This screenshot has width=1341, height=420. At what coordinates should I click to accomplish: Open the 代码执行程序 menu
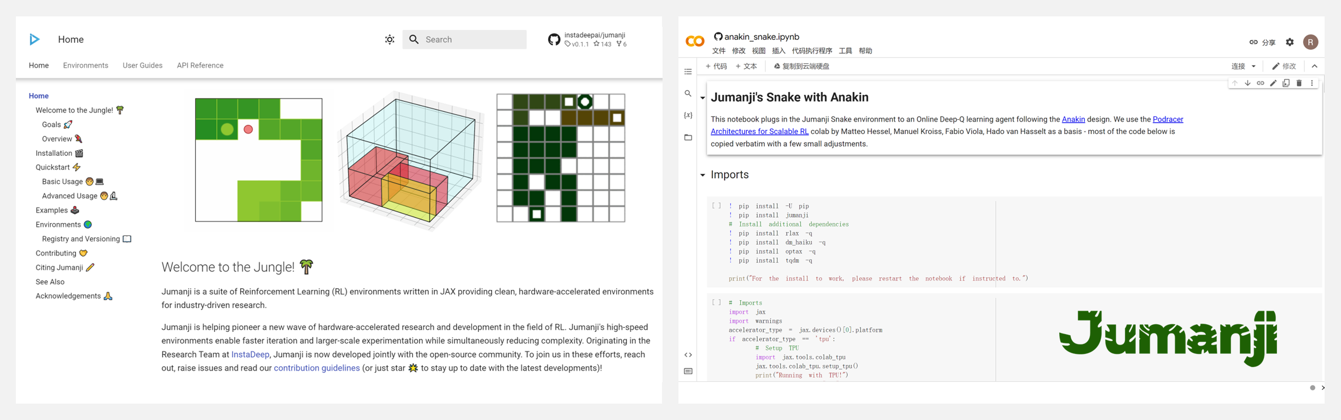812,51
